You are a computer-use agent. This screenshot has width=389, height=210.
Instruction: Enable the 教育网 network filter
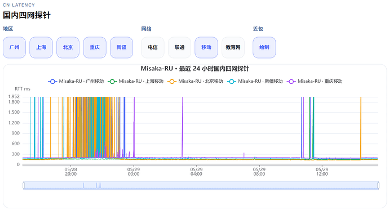pyautogui.click(x=233, y=47)
